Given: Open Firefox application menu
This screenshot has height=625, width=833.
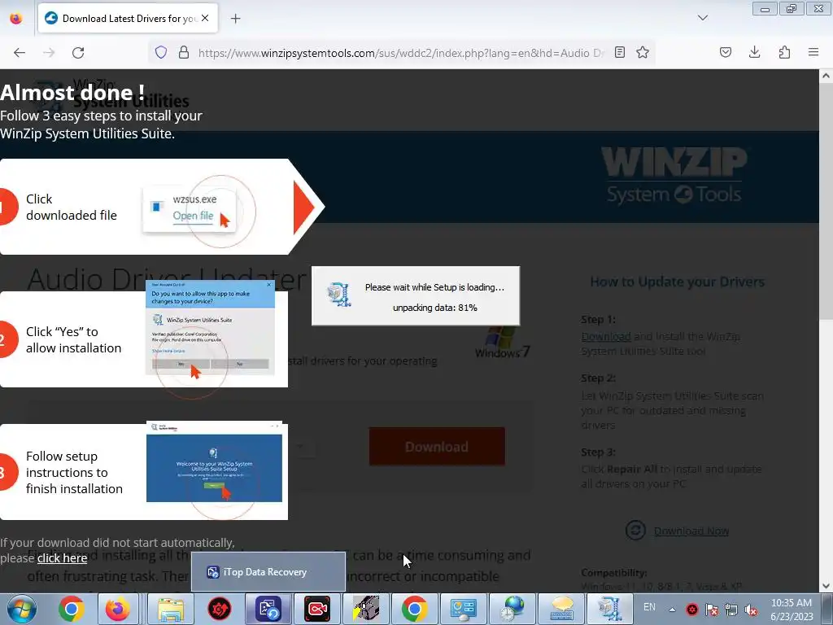Looking at the screenshot, I should point(813,52).
